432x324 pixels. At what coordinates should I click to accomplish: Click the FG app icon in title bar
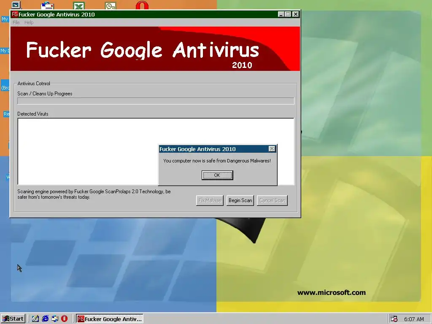15,14
